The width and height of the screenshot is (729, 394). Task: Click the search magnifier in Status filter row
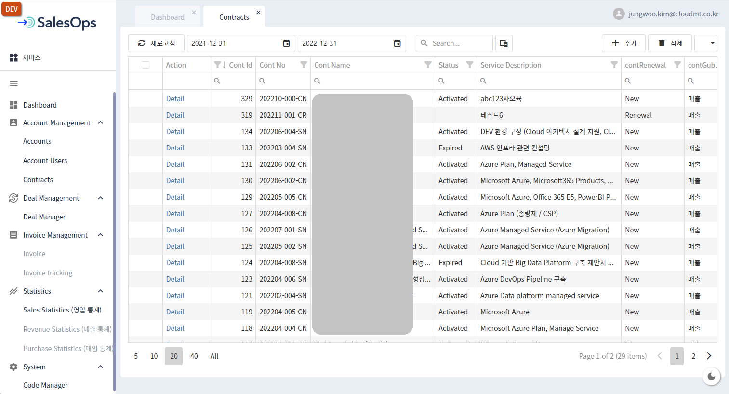coord(441,81)
